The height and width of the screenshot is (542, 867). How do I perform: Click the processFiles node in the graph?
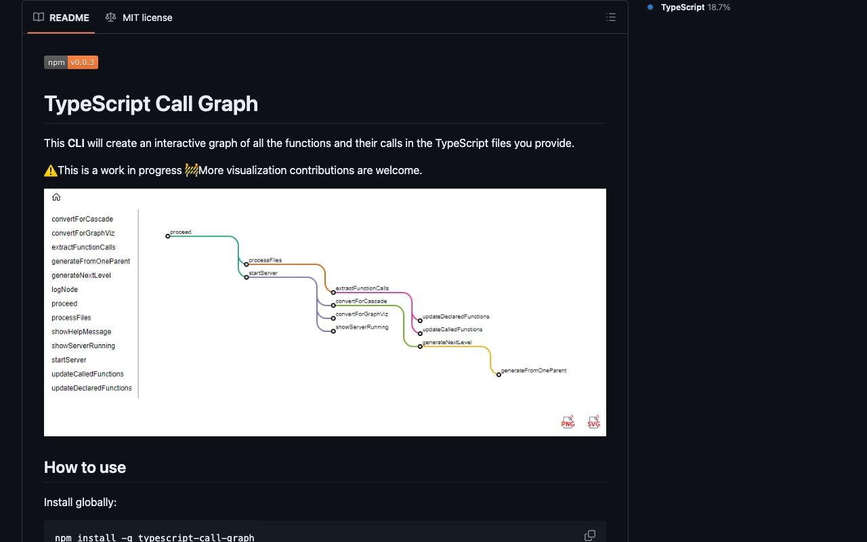(247, 264)
